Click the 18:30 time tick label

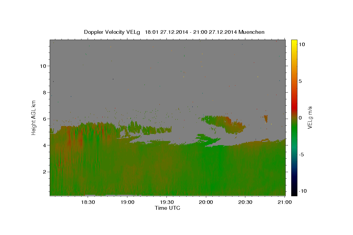88,202
